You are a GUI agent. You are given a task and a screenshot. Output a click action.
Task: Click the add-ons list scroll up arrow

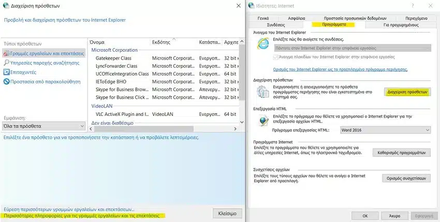[x=242, y=41]
